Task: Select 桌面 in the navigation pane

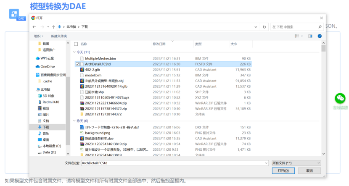Action: 46,140
